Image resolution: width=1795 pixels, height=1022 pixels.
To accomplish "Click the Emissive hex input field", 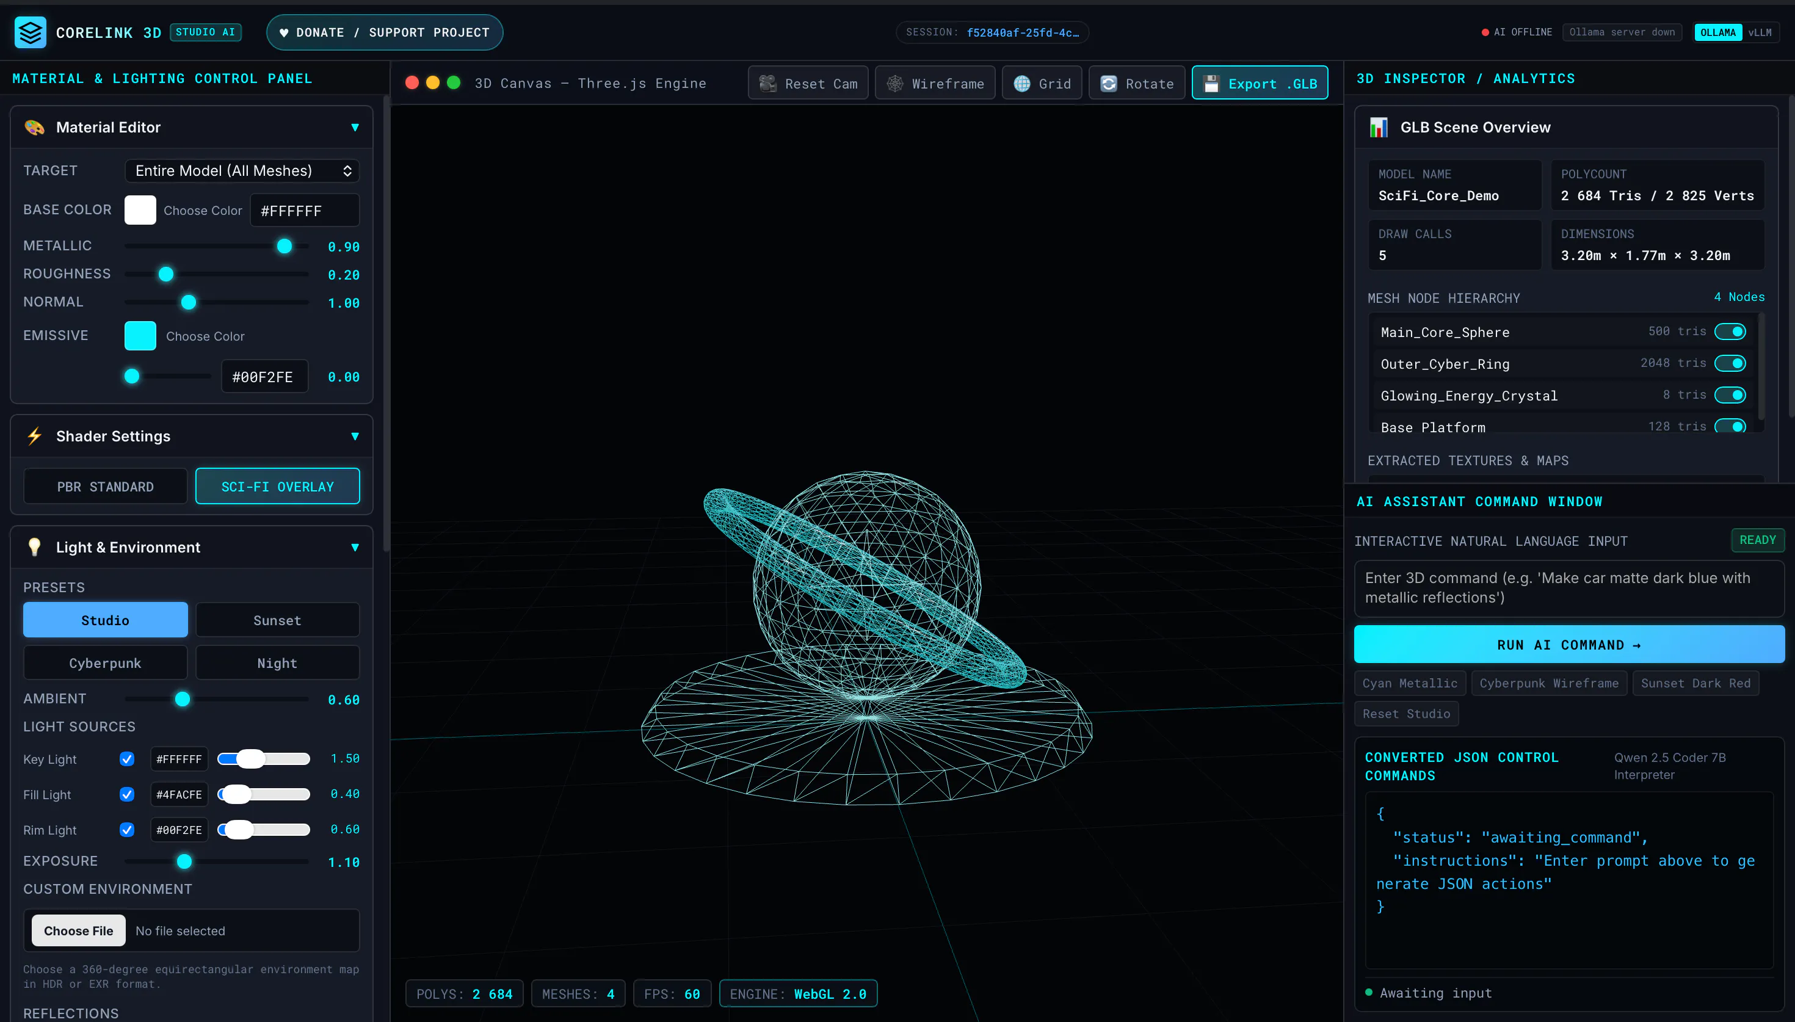I will pos(264,376).
